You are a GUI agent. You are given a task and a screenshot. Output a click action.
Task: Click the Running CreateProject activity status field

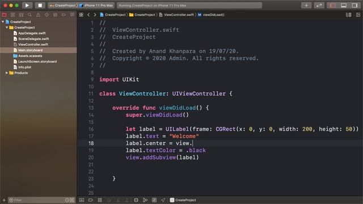189,5
